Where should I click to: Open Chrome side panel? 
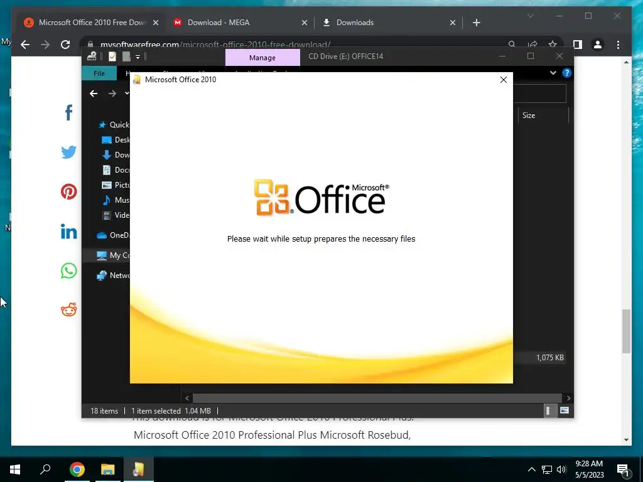click(578, 45)
